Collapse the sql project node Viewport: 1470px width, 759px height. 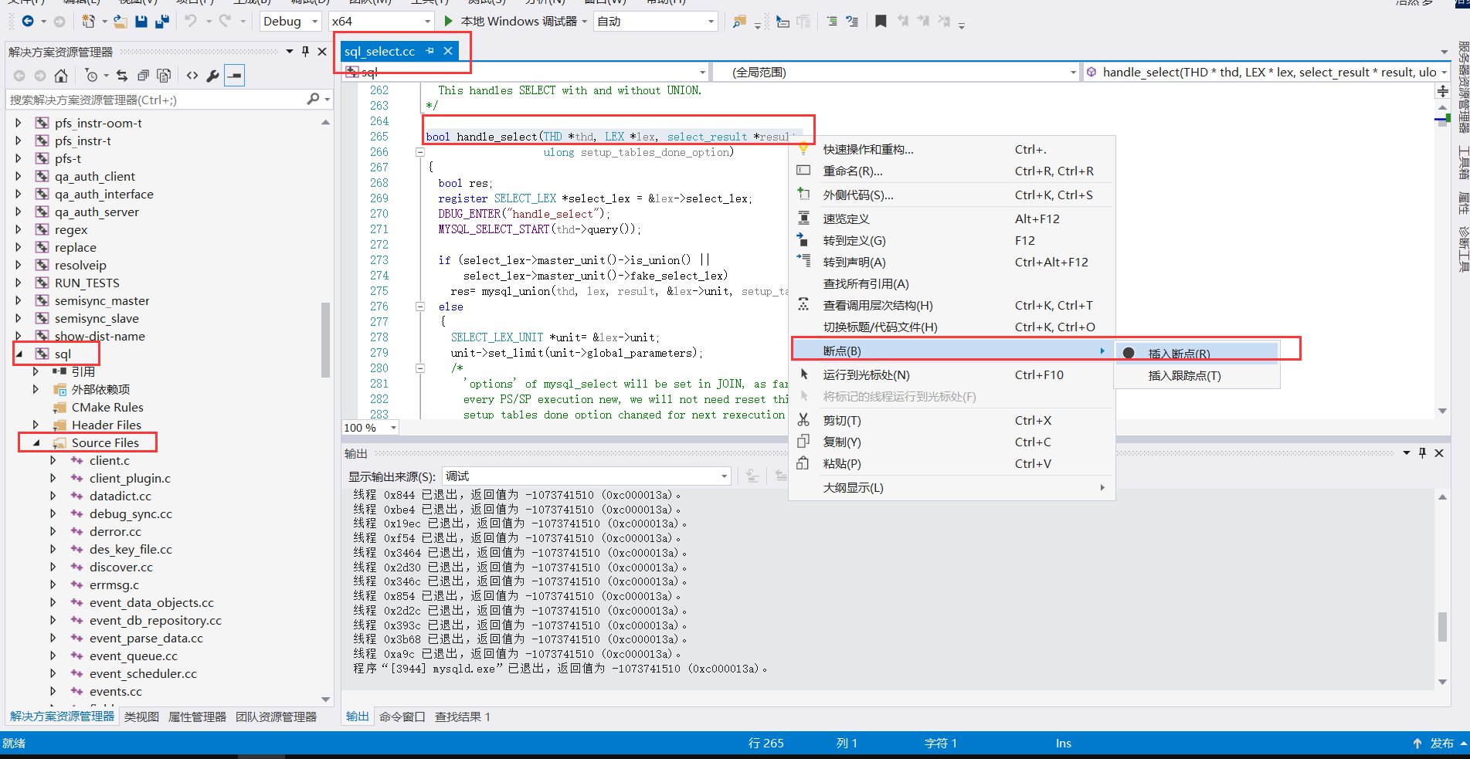[20, 354]
